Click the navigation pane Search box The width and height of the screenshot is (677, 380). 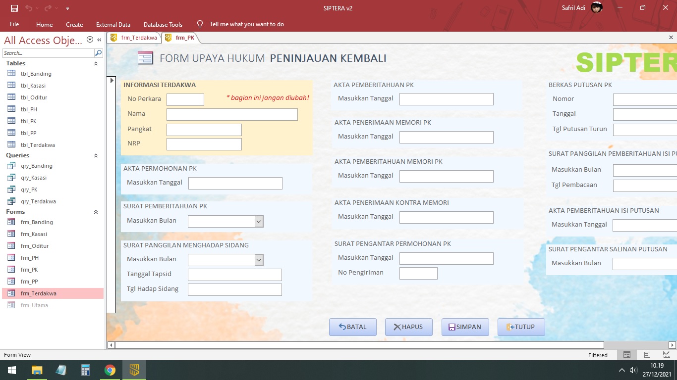click(x=48, y=53)
